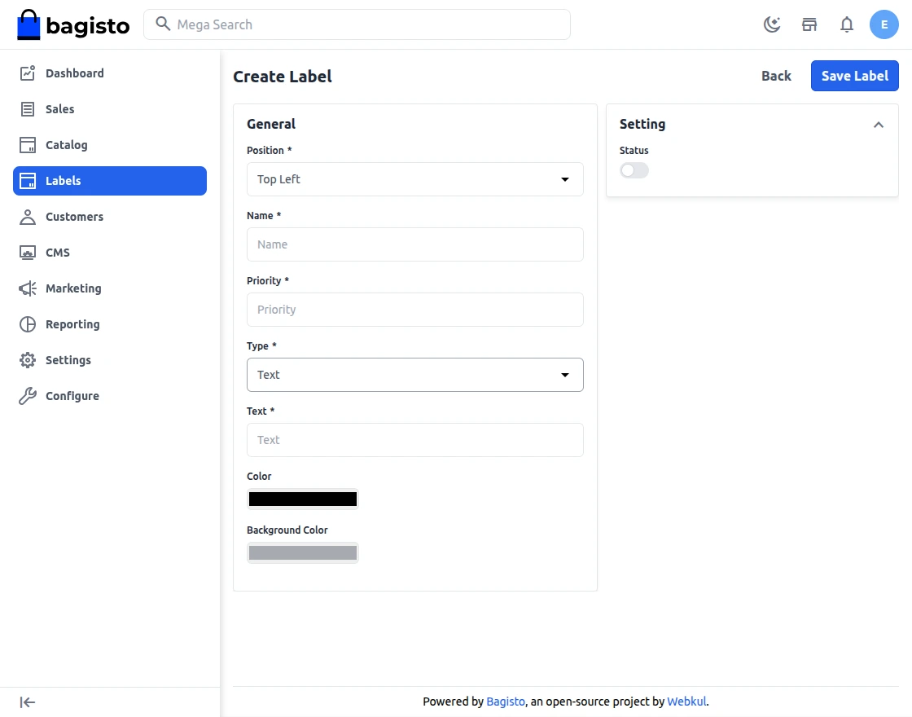912x717 pixels.
Task: Focus the Name input field
Action: point(414,244)
